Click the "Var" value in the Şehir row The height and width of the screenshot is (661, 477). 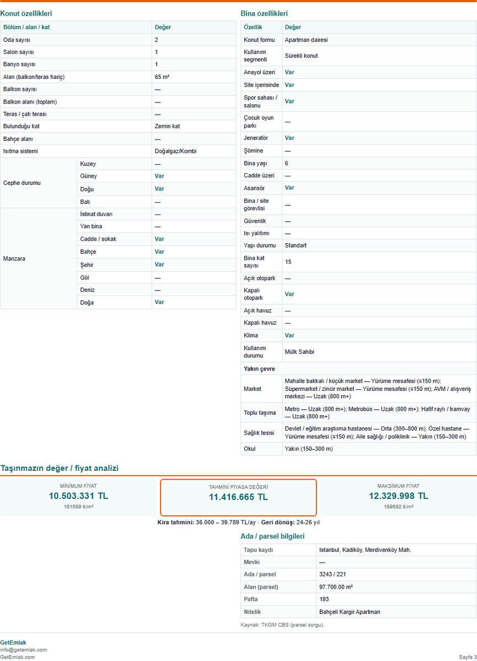pyautogui.click(x=159, y=264)
